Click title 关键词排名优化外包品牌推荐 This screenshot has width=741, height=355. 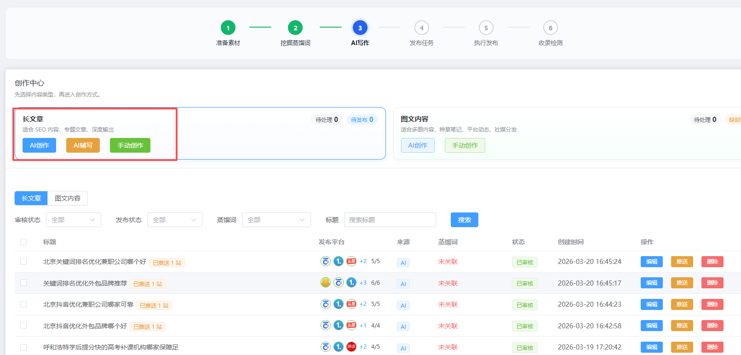(x=85, y=283)
